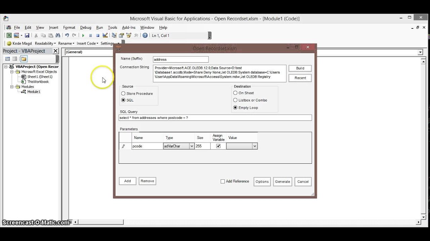Cancel the Open Recordset dialog

coord(303,182)
